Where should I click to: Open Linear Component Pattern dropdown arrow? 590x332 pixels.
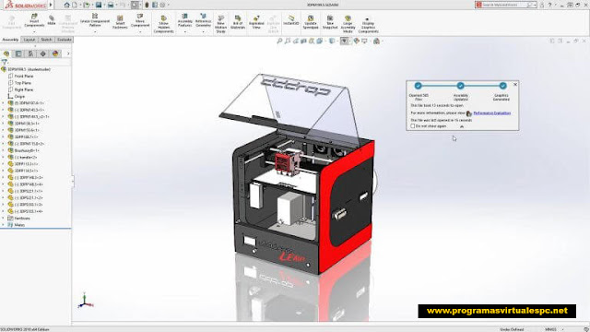tap(95, 31)
